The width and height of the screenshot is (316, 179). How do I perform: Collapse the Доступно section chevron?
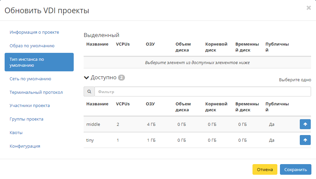pyautogui.click(x=87, y=78)
